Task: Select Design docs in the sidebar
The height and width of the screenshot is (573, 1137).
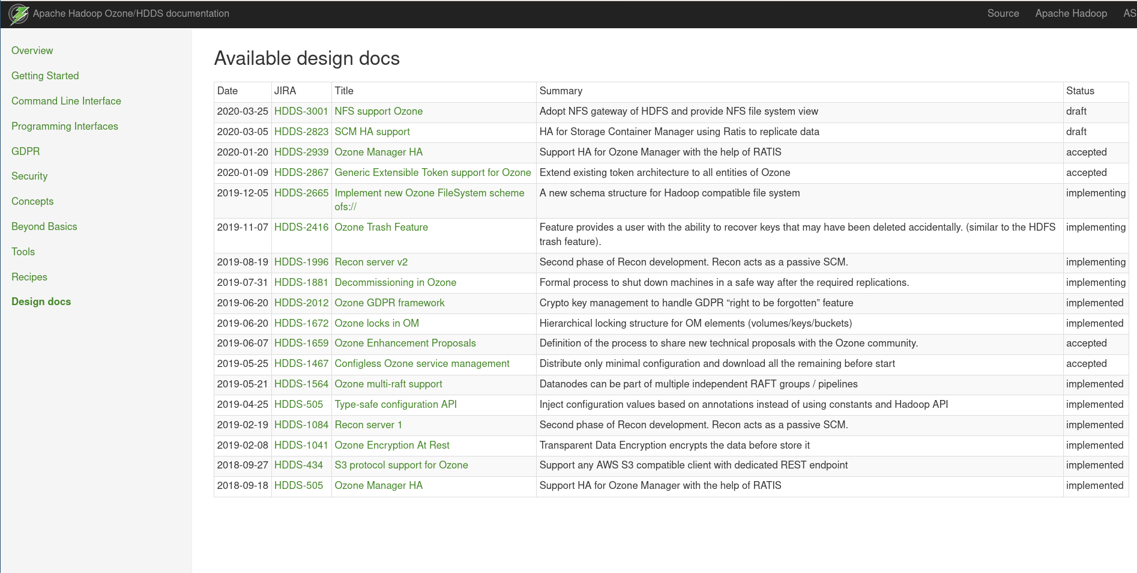Action: (41, 302)
